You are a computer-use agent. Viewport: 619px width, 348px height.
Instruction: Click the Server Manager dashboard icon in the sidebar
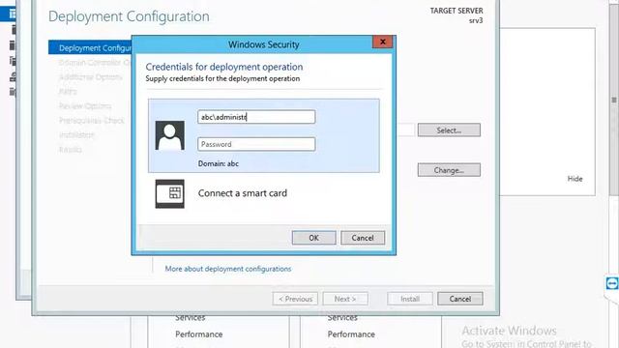click(13, 14)
